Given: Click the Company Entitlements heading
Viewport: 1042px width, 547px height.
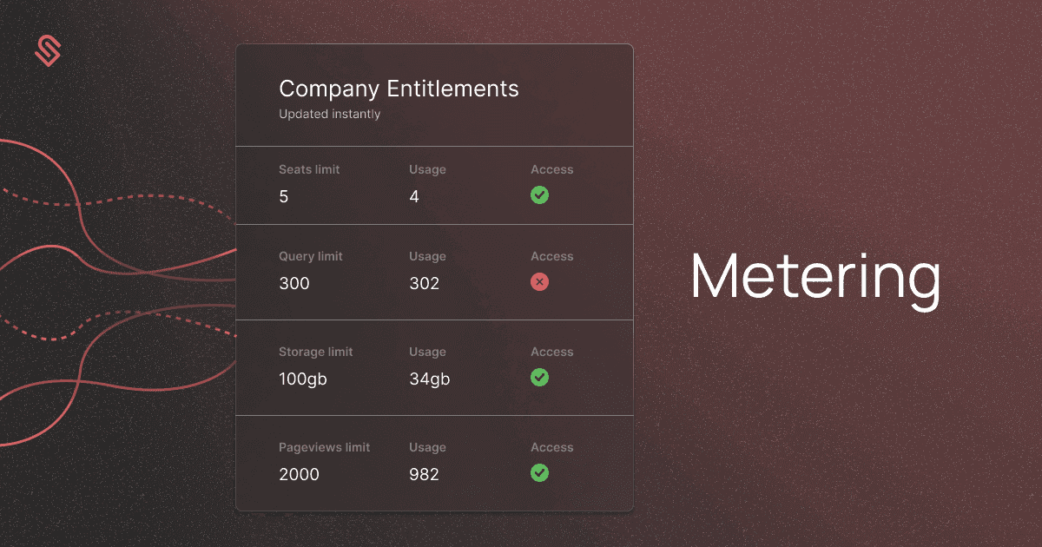Looking at the screenshot, I should (x=399, y=89).
